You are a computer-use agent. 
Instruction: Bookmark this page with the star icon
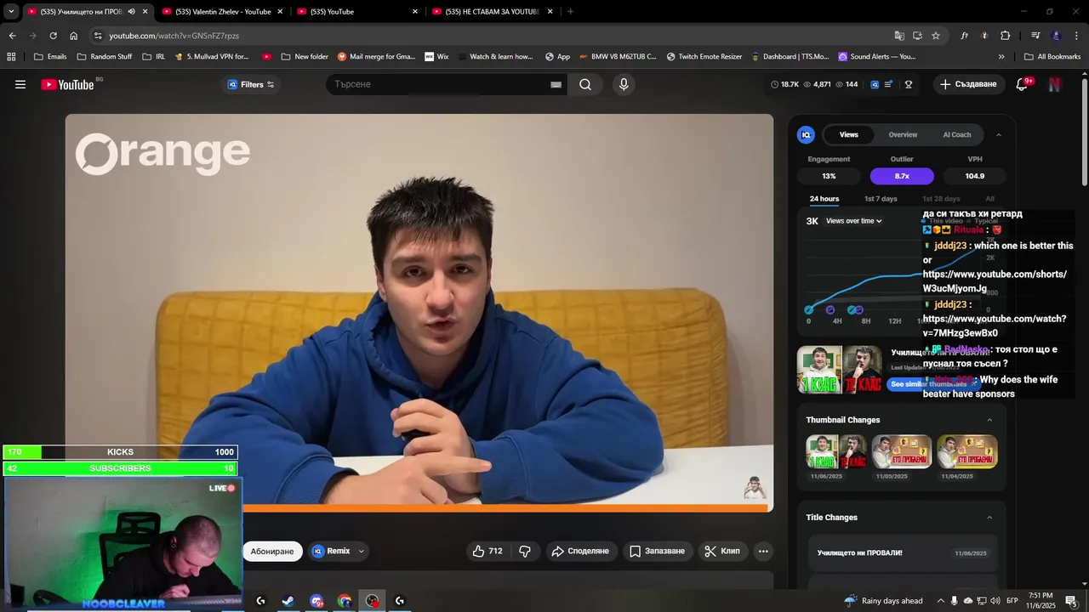coord(936,36)
